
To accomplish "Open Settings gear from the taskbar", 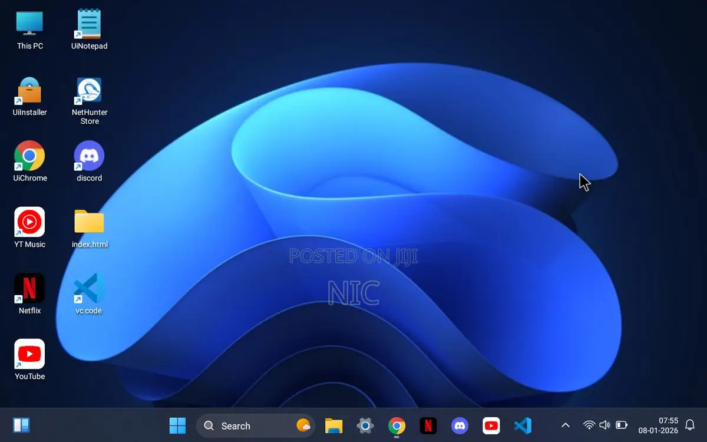I will 365,425.
